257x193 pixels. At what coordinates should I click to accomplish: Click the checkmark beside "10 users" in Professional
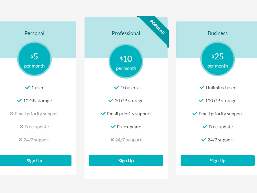click(116, 88)
